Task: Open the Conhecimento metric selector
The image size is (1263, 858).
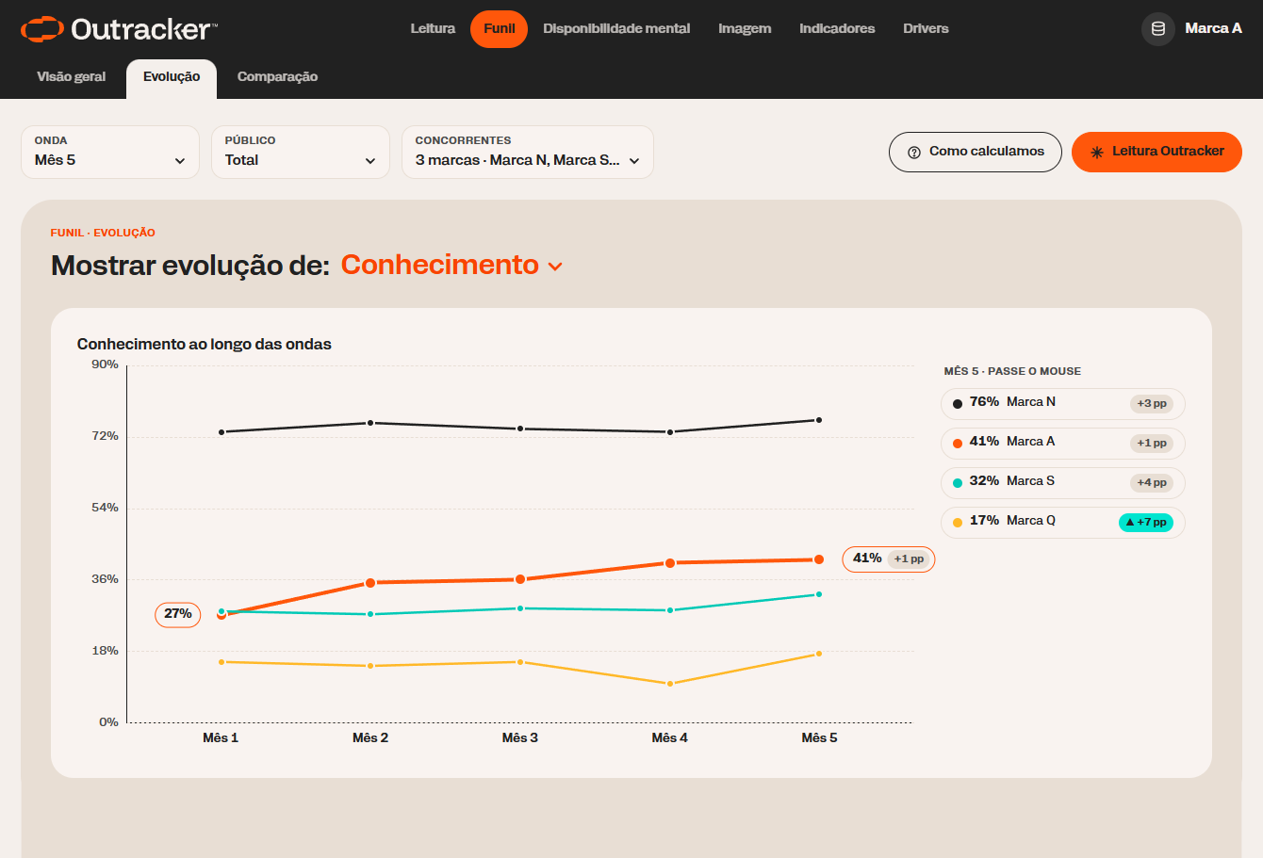Action: point(451,266)
